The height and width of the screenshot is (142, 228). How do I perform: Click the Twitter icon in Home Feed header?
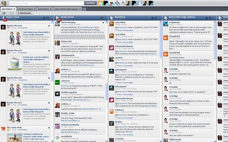pos(58,18)
